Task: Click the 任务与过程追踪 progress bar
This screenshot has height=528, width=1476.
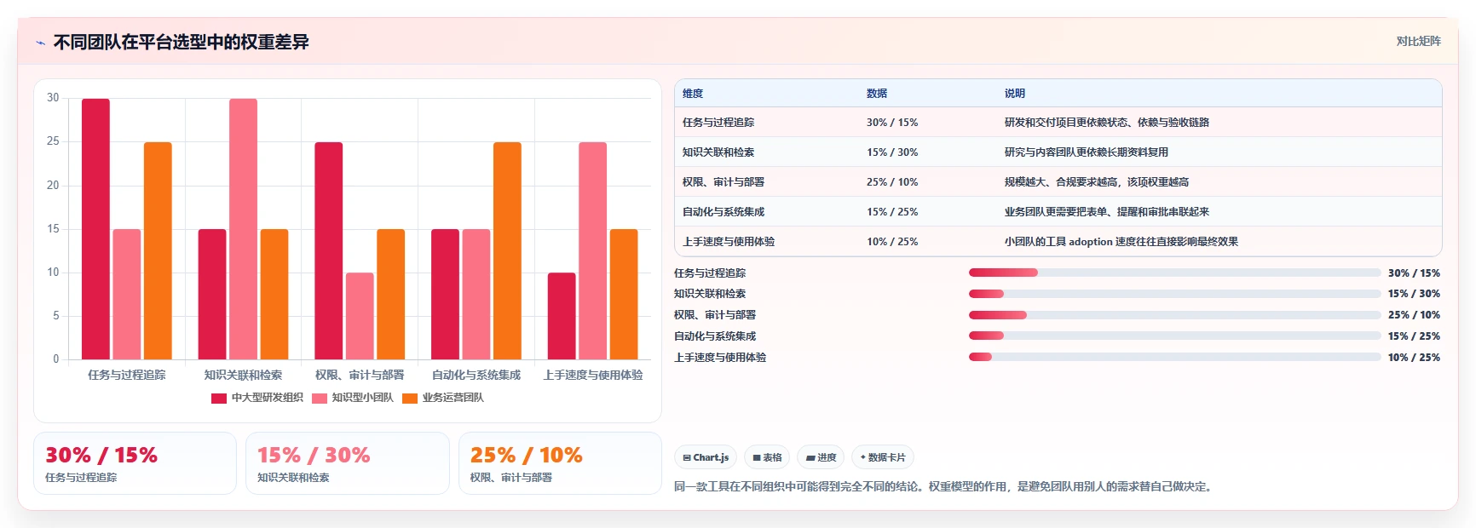Action: 1174,273
